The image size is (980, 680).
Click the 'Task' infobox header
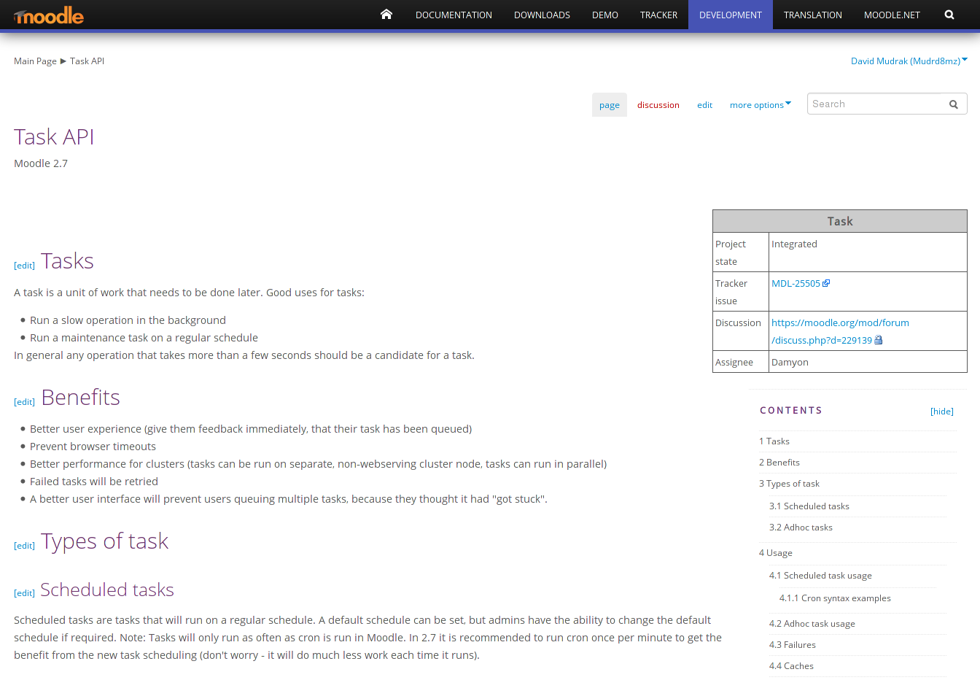point(840,221)
